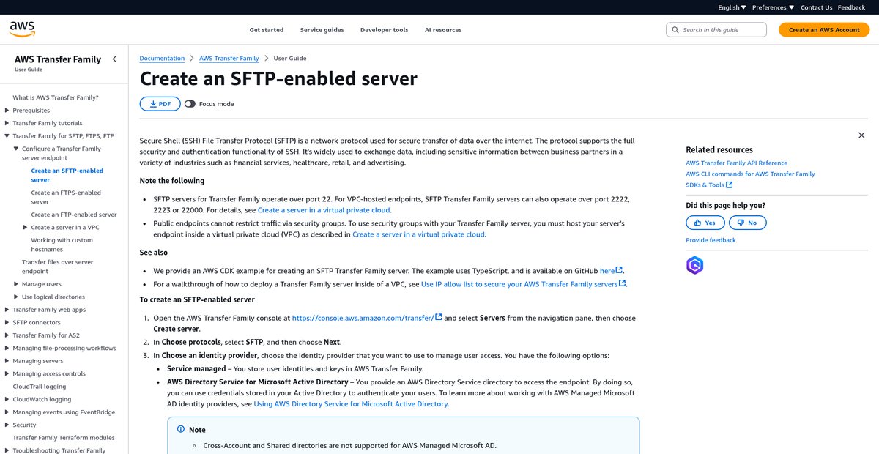Image resolution: width=879 pixels, height=454 pixels.
Task: Open AWS Transfer Family API Reference
Action: pyautogui.click(x=737, y=163)
